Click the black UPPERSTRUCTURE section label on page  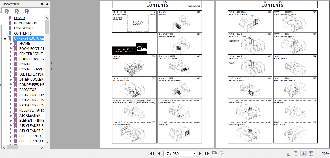pyautogui.click(x=130, y=49)
